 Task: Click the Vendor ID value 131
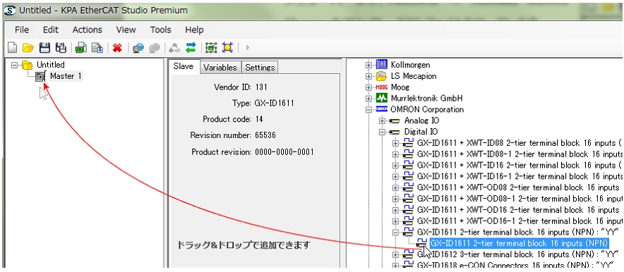pyautogui.click(x=261, y=87)
